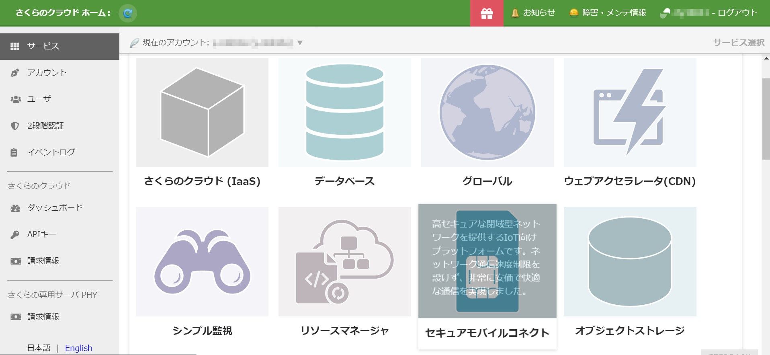Open リソースマネージャ cloud icon

(x=344, y=262)
